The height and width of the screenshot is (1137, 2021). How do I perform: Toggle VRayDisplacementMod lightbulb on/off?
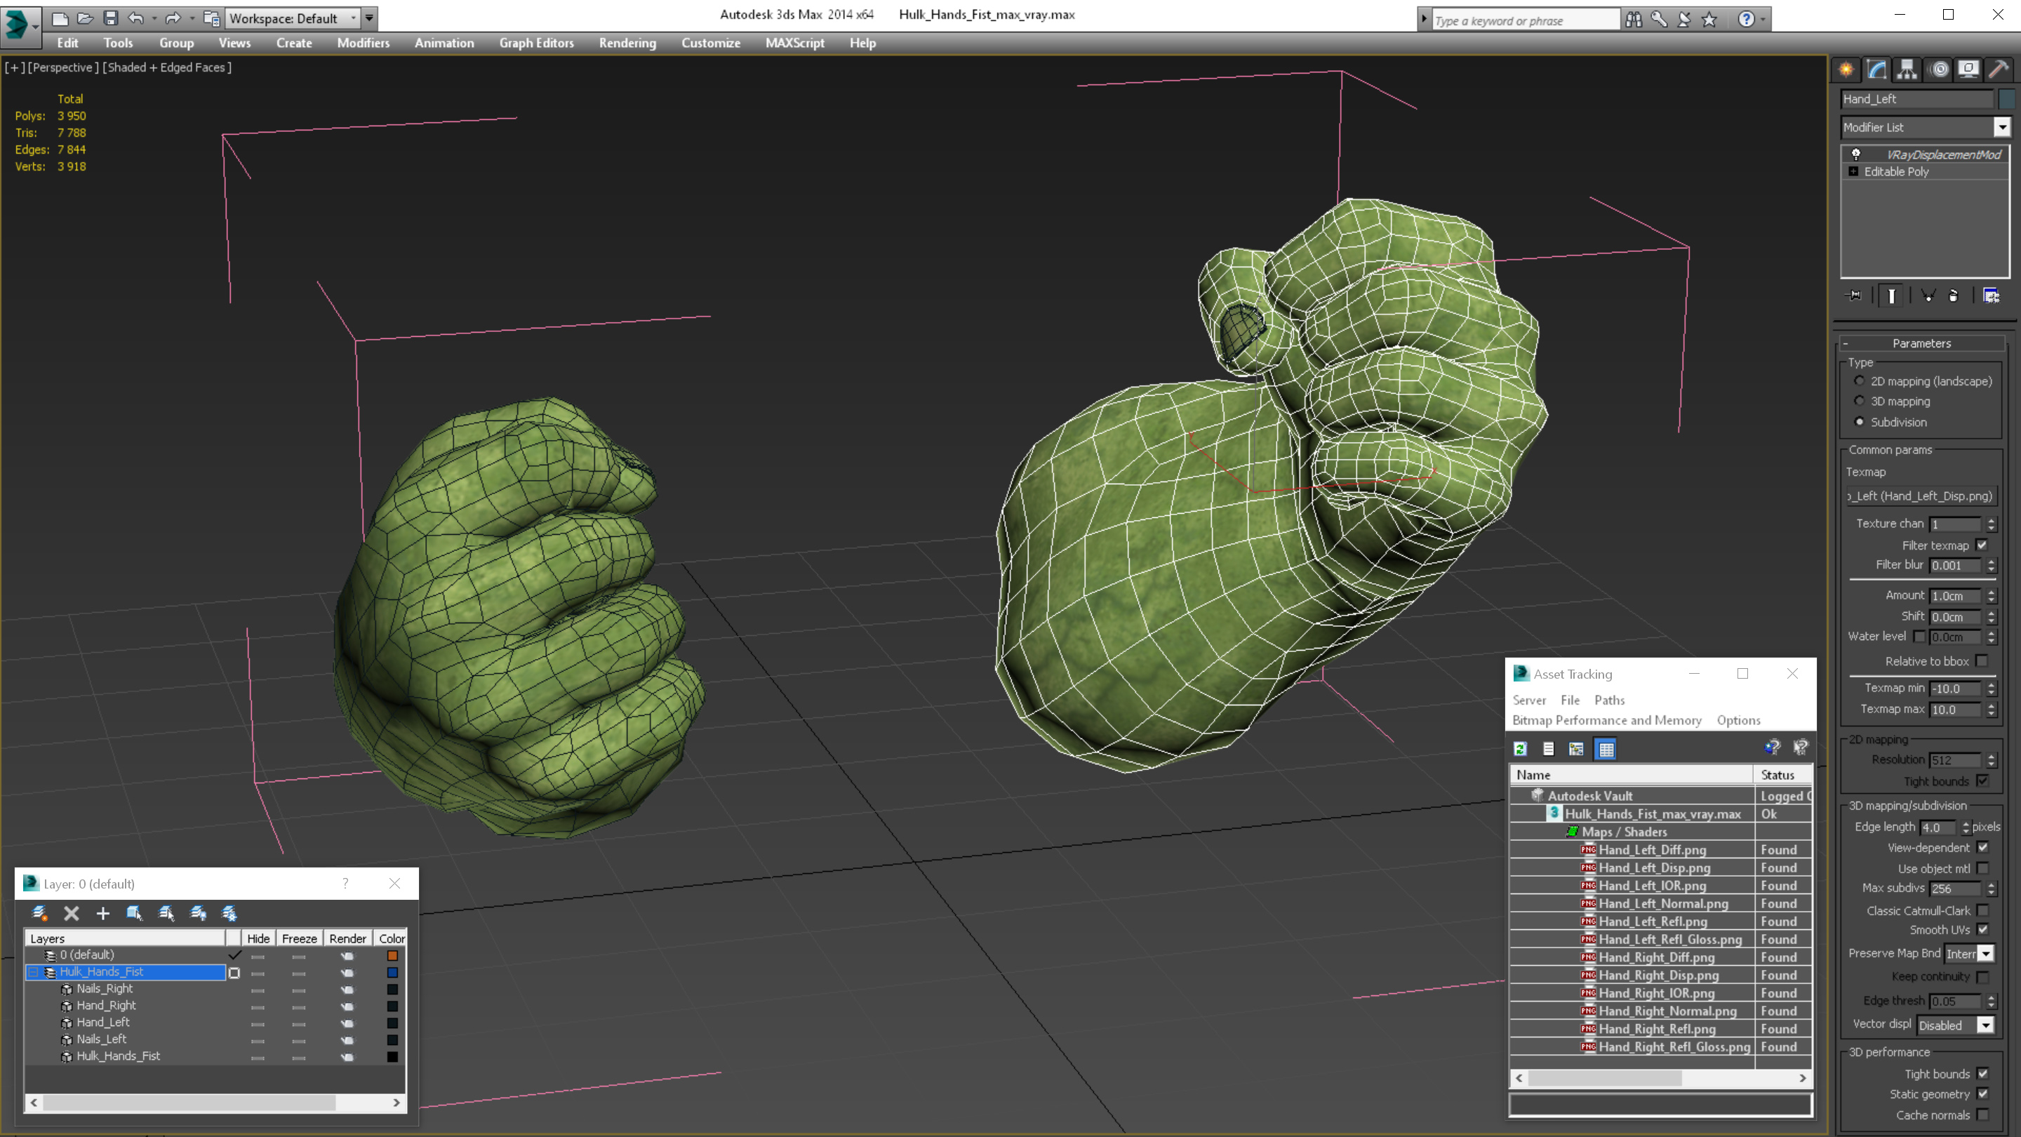[1856, 154]
